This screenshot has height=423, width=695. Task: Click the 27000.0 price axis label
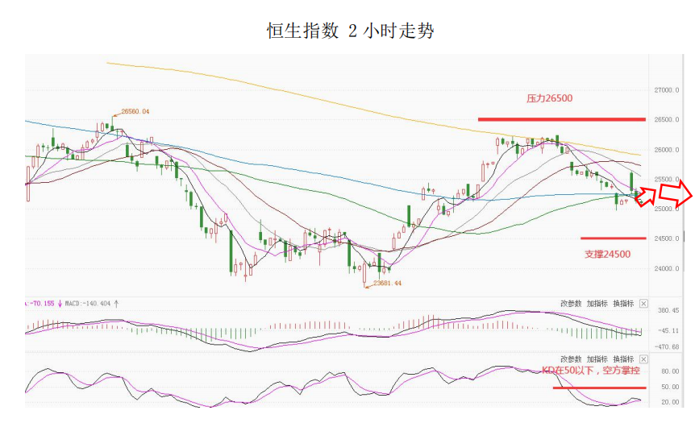[x=667, y=90]
